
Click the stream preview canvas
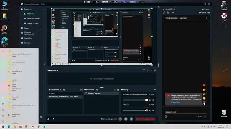tap(102, 37)
